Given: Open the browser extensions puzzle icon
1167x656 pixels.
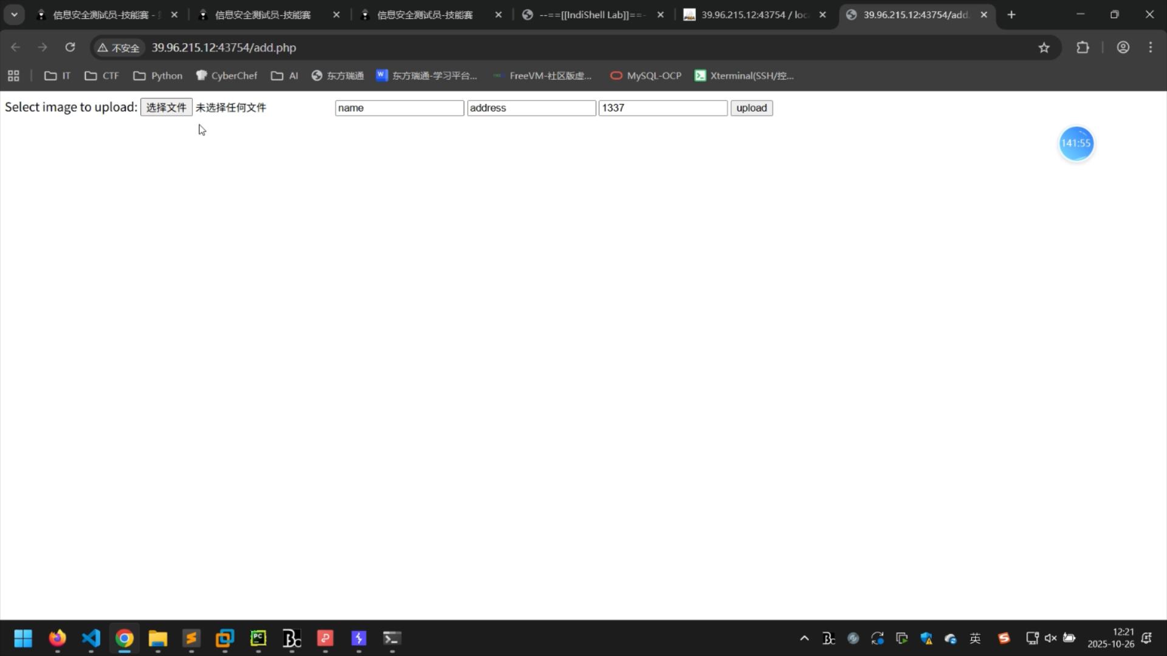Looking at the screenshot, I should (1083, 47).
